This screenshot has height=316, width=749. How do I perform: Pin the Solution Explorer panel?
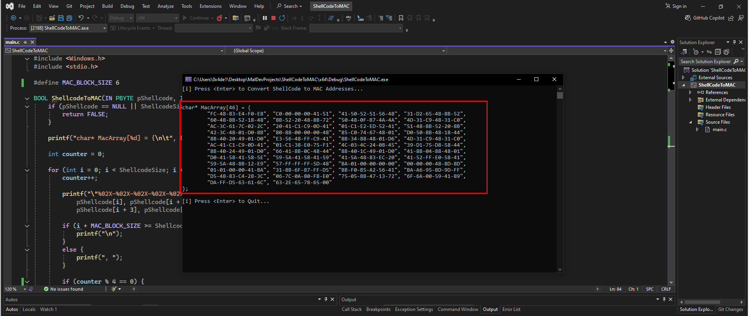[734, 42]
